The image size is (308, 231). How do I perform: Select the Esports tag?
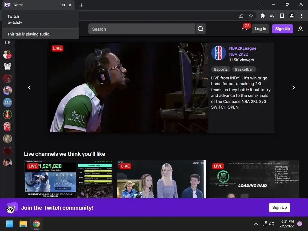coord(221,69)
